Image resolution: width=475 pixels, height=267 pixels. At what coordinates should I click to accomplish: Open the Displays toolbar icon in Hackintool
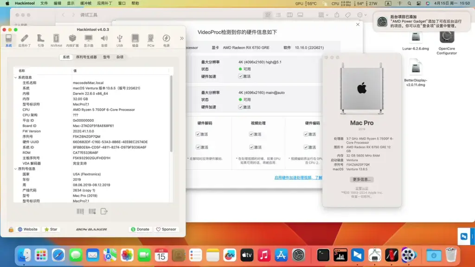[x=89, y=41]
